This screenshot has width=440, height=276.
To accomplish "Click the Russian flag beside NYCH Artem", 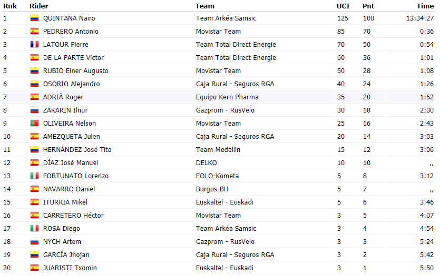I will click(35, 242).
